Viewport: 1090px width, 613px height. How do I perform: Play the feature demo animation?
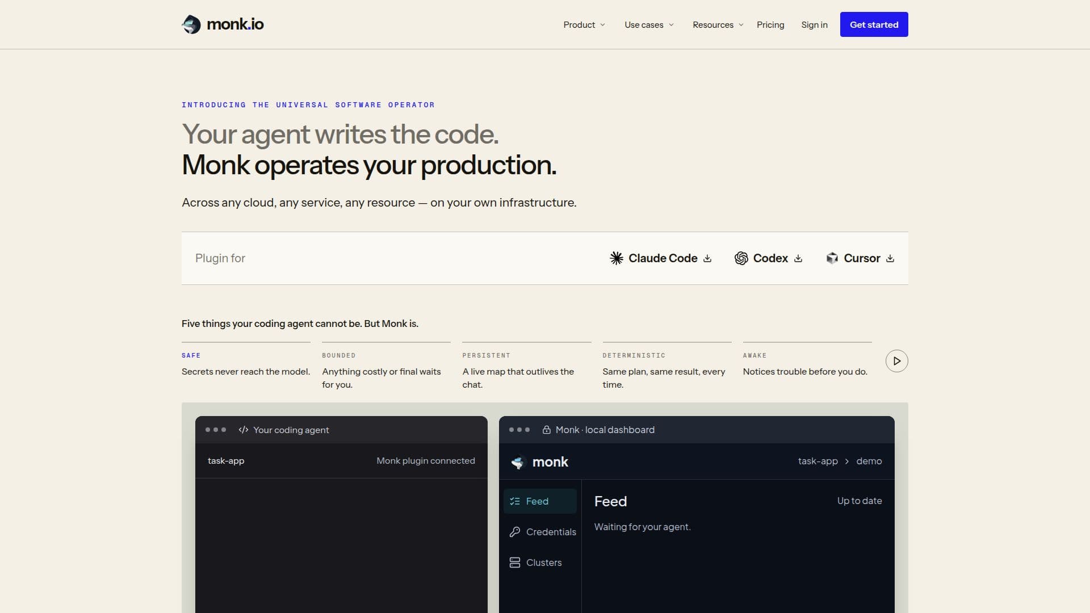pyautogui.click(x=897, y=361)
